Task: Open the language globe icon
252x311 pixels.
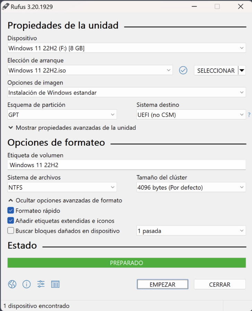Action: (12, 284)
